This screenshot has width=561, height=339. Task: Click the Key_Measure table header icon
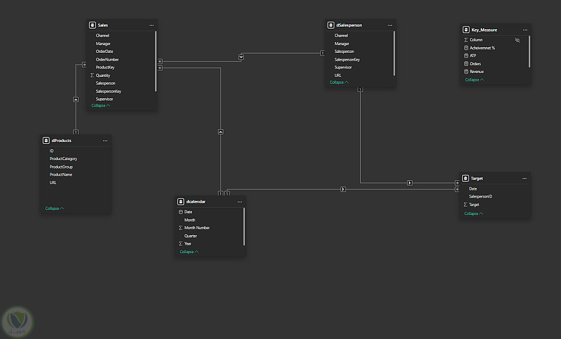[x=466, y=30]
